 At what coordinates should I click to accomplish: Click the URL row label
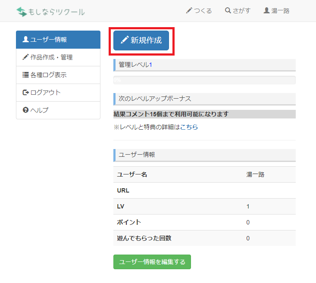tap(123, 190)
